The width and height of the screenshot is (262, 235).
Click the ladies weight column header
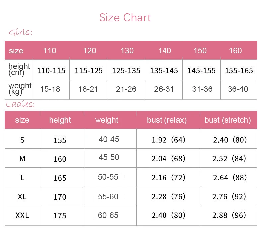107,120
